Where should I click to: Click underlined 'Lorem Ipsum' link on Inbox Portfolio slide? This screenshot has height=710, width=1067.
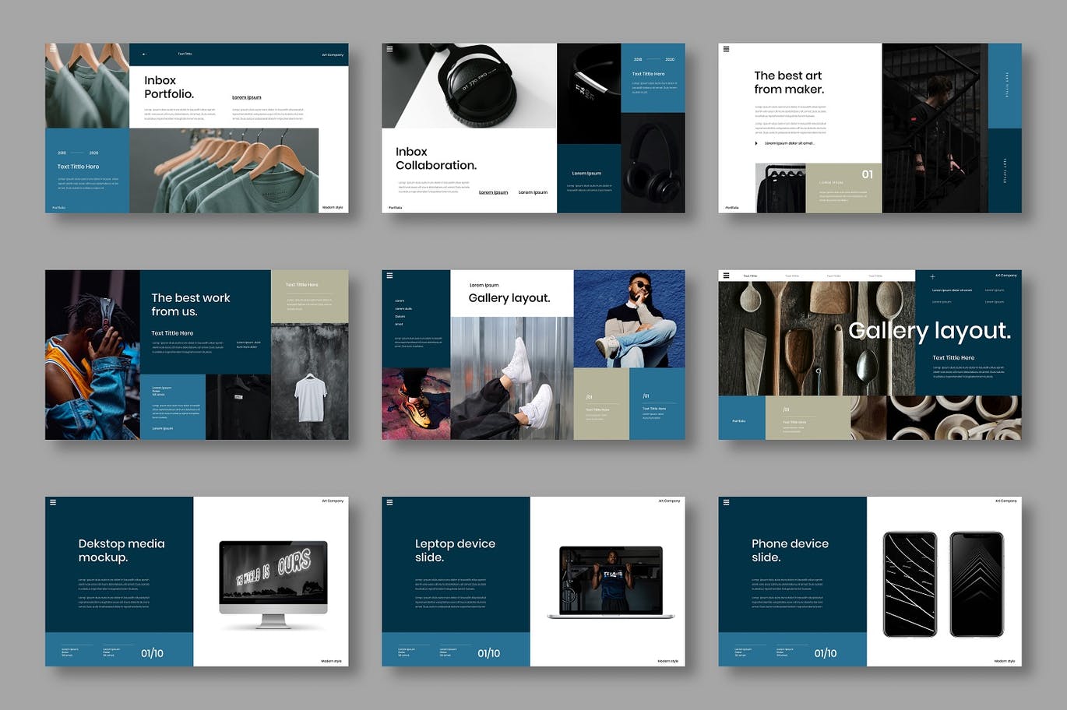click(x=246, y=97)
